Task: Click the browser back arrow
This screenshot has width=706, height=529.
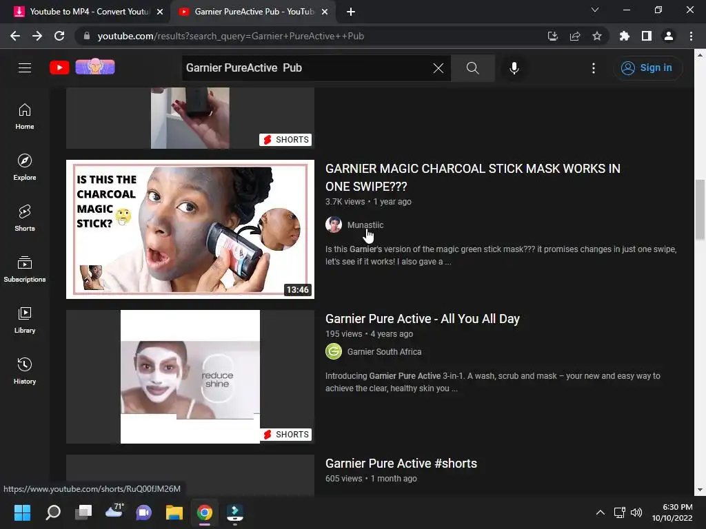Action: click(x=15, y=36)
